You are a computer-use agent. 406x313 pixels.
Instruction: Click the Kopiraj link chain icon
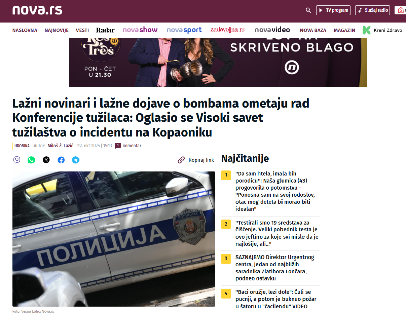point(181,160)
